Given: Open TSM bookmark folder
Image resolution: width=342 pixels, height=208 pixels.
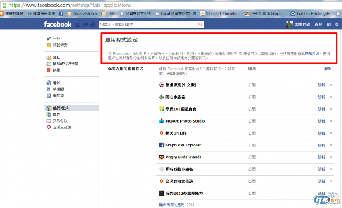Looking at the screenshot, I should 109,14.
